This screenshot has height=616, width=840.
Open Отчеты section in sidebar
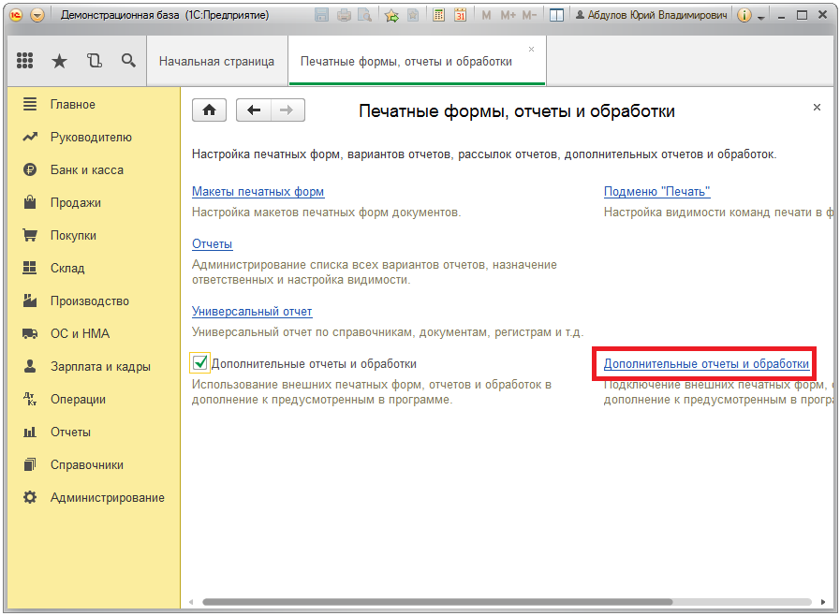(70, 432)
